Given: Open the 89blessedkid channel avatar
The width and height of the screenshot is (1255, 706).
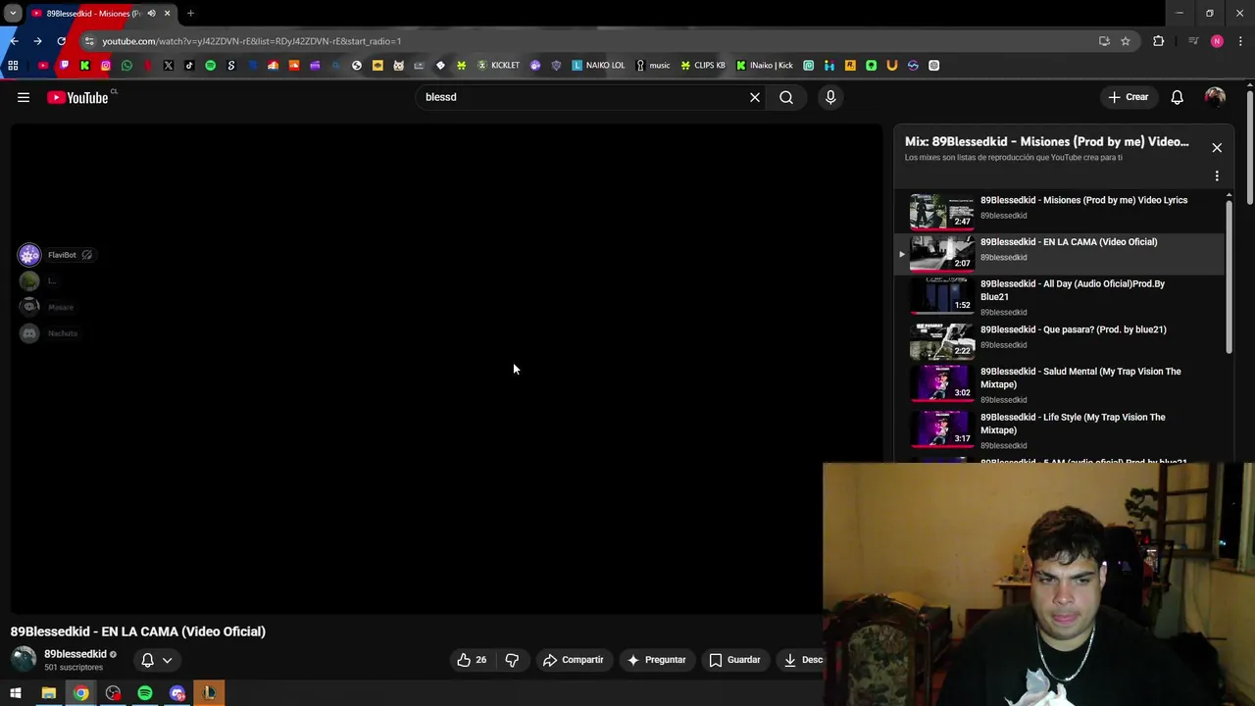Looking at the screenshot, I should point(24,659).
